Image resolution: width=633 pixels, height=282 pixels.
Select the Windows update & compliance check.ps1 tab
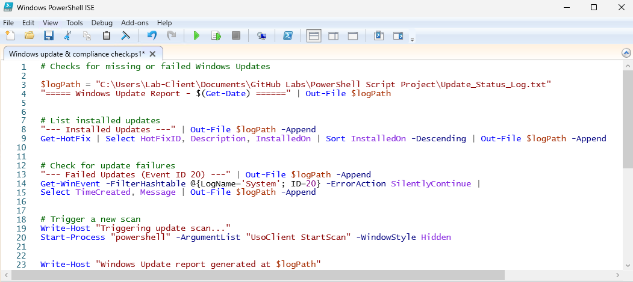click(x=76, y=54)
